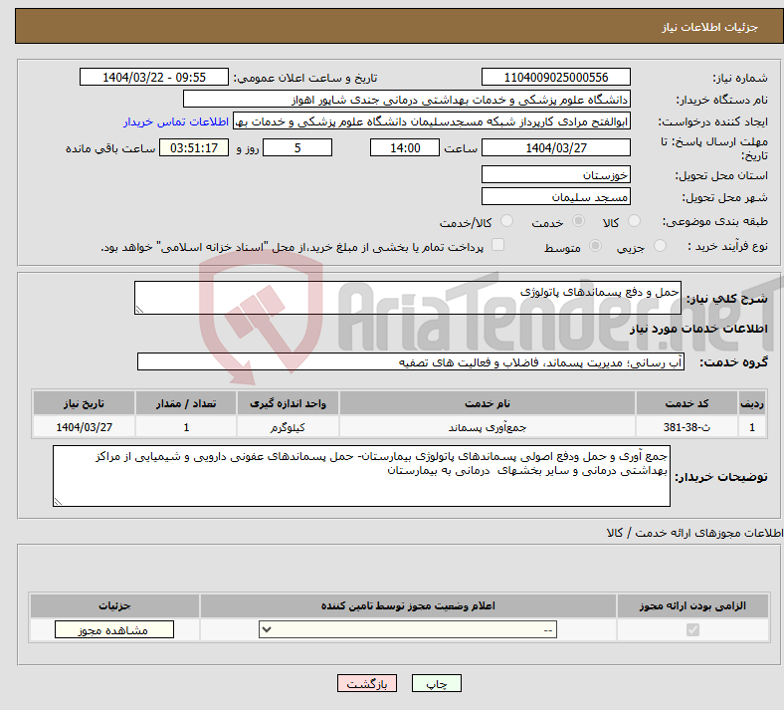This screenshot has height=710, width=784.
Task: Click the بازگشت back button
Action: click(367, 683)
